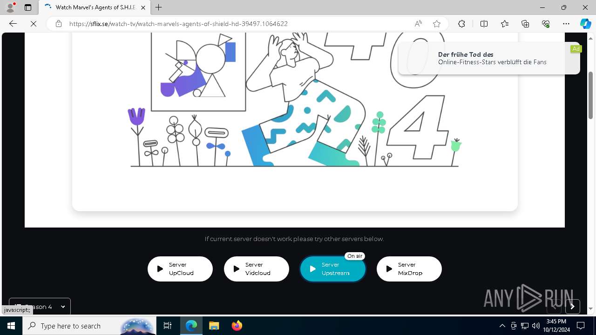This screenshot has width=596, height=335.
Task: Open the Online-Fitness-Stars ad notification
Action: pos(489,58)
